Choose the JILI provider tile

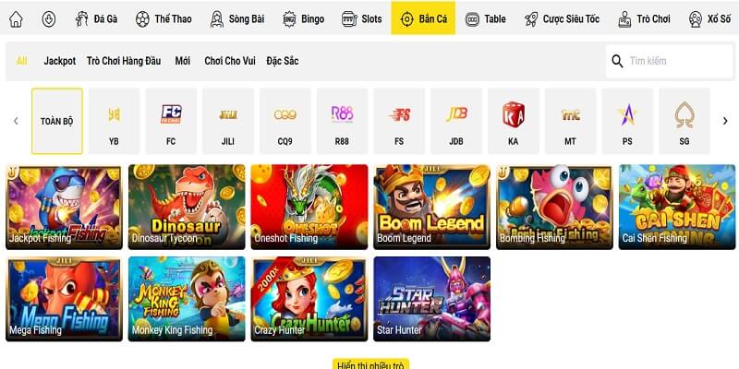pos(228,121)
